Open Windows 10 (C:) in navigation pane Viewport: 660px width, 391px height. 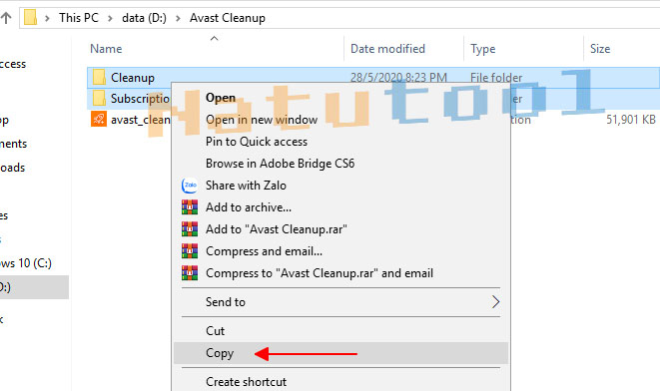tap(26, 263)
